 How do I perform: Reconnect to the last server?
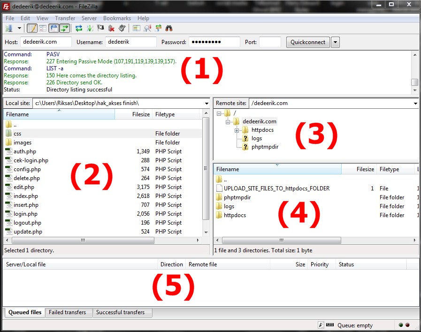(x=122, y=28)
